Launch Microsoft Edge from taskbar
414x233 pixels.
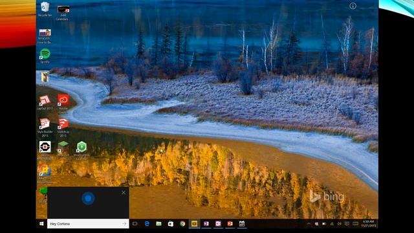point(147,224)
